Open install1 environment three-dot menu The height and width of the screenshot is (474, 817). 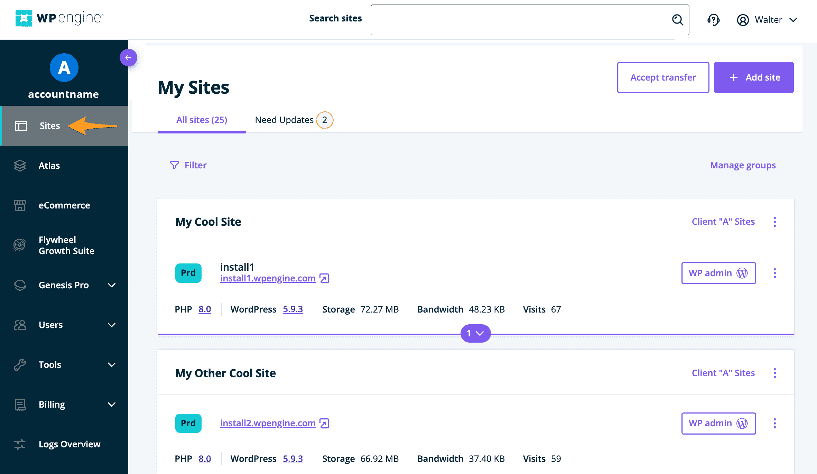pos(774,273)
